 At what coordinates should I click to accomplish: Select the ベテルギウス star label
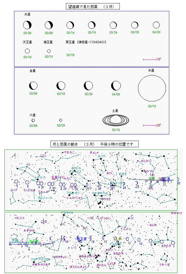100,193
